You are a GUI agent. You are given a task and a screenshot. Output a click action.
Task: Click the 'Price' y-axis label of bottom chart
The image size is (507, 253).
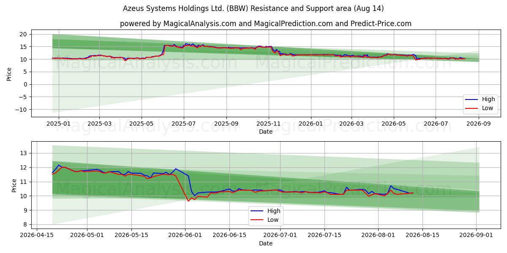14,185
